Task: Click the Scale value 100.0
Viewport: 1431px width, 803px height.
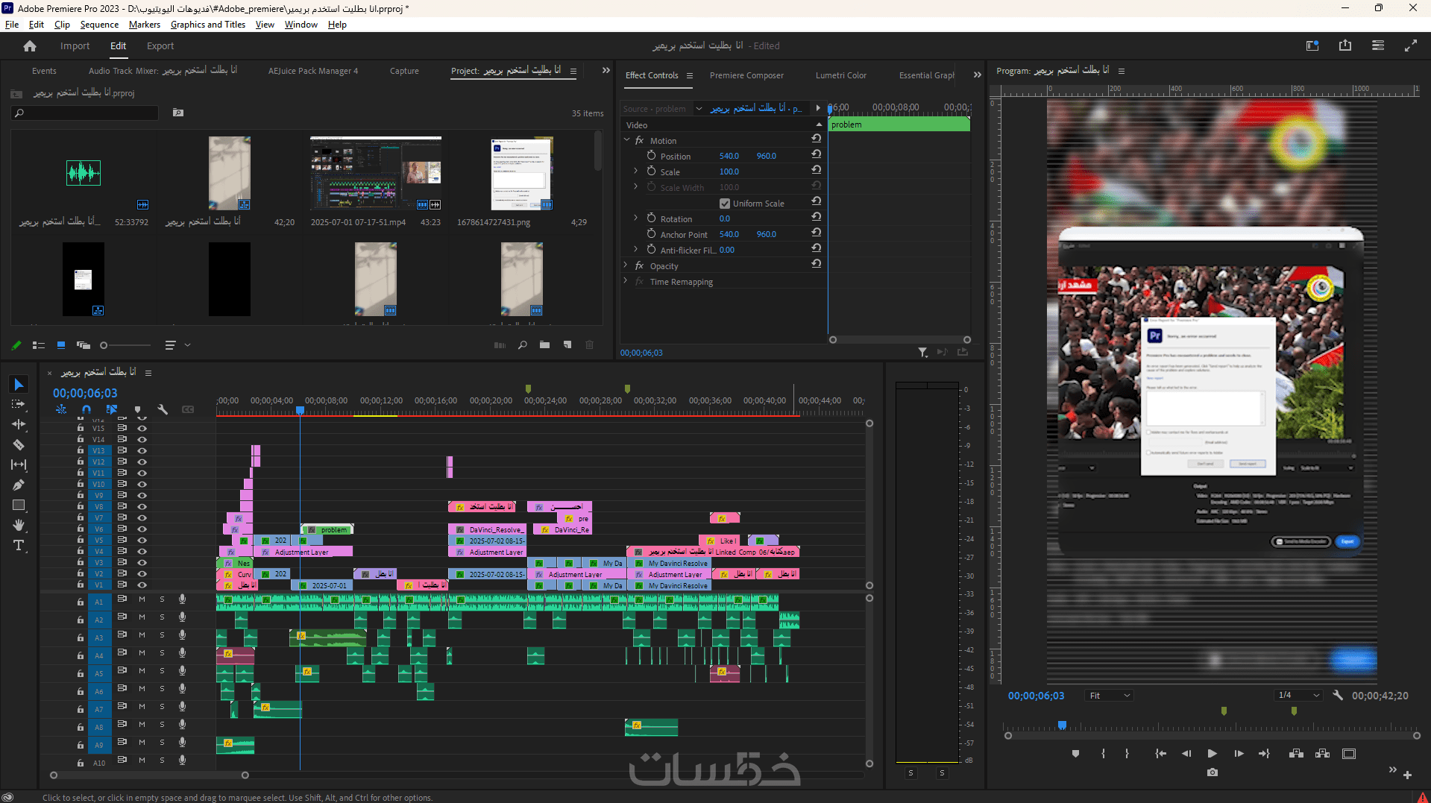Action: 729,171
